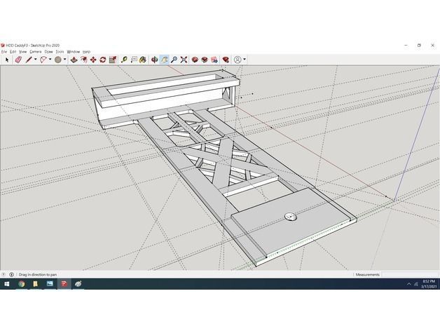Click the status bar help question icon
Image resolution: width=440 pixels, height=331 pixels.
click(x=4, y=274)
